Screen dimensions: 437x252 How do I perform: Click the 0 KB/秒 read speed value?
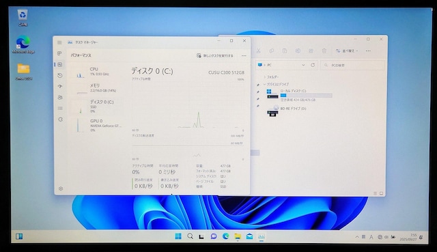tap(143, 186)
